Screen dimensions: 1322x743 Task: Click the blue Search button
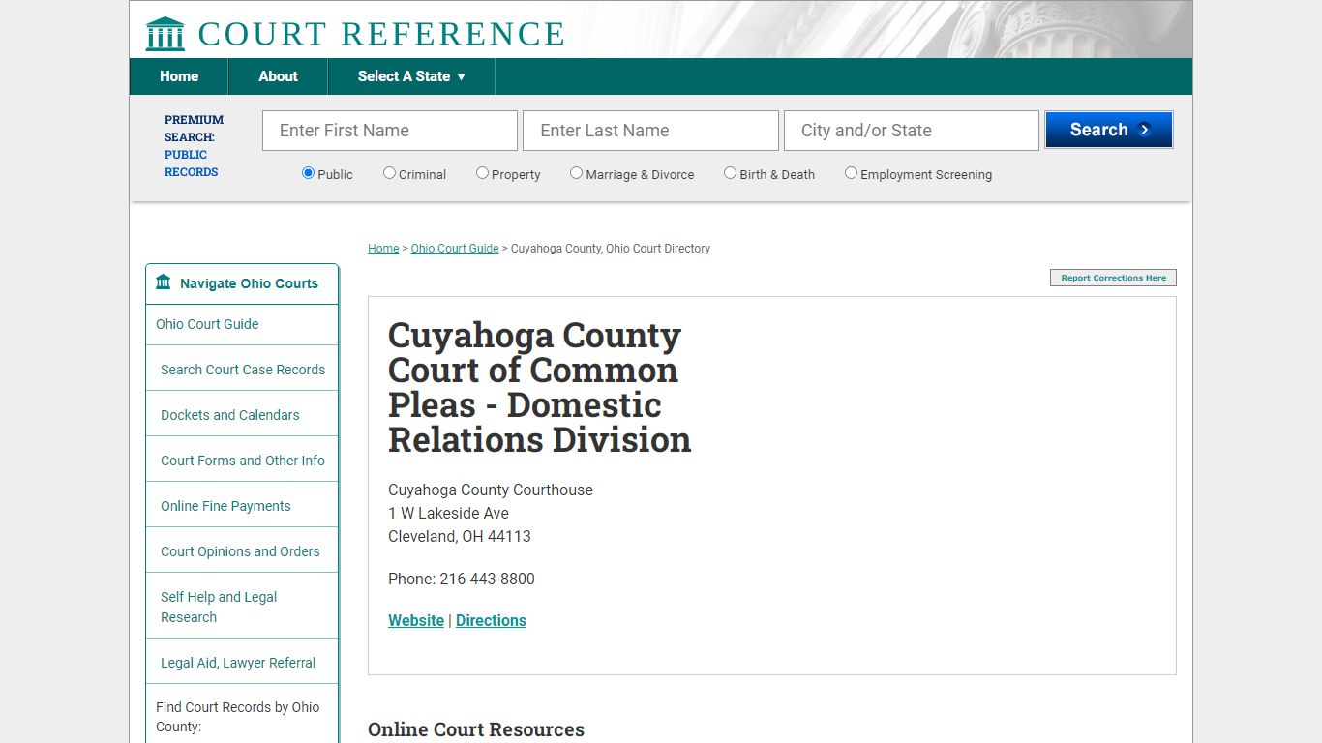click(x=1109, y=130)
